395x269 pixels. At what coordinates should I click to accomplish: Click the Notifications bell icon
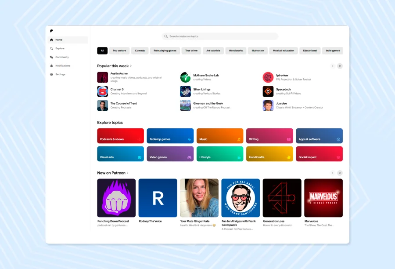point(51,65)
